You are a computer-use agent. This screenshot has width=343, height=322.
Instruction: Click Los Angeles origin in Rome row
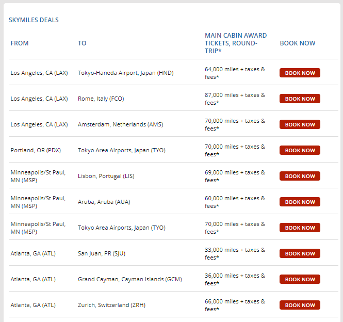point(39,99)
